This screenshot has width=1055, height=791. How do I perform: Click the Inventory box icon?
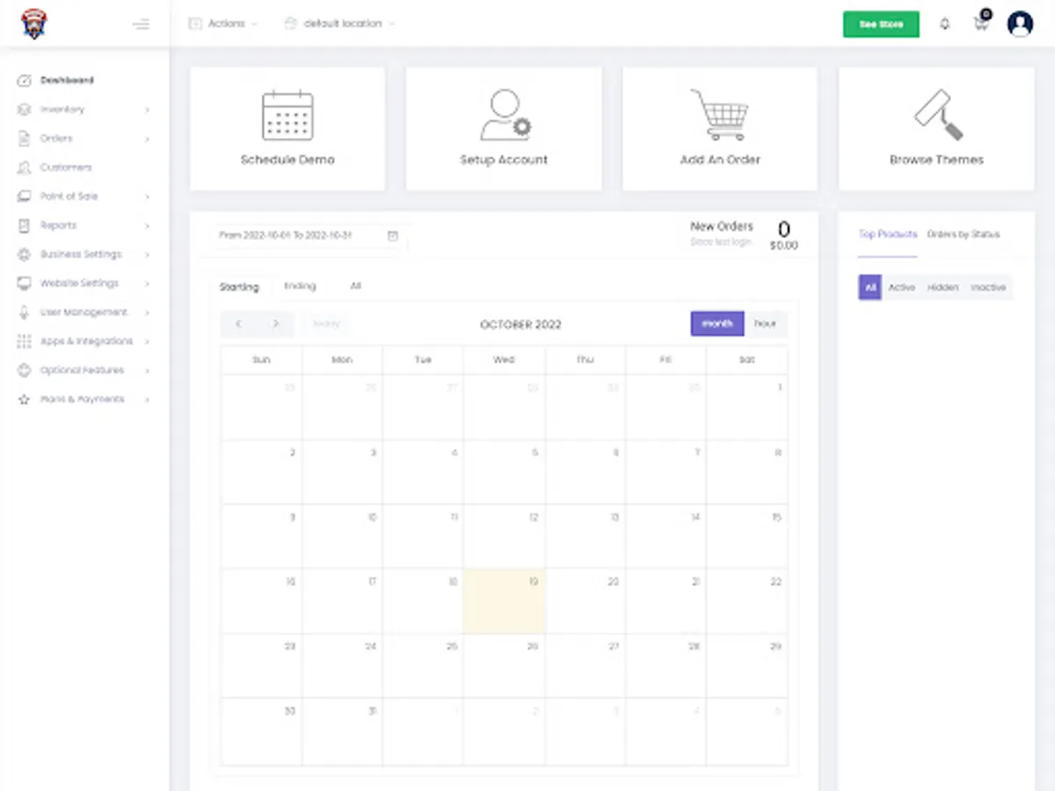[x=25, y=109]
